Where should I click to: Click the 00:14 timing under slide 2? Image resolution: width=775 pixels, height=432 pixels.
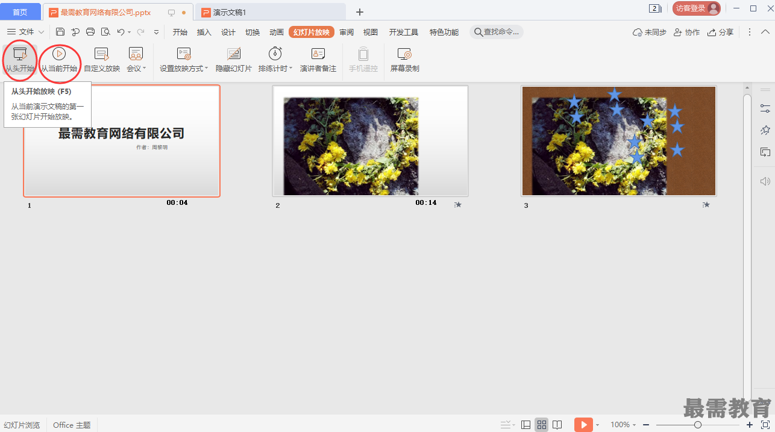(x=426, y=203)
